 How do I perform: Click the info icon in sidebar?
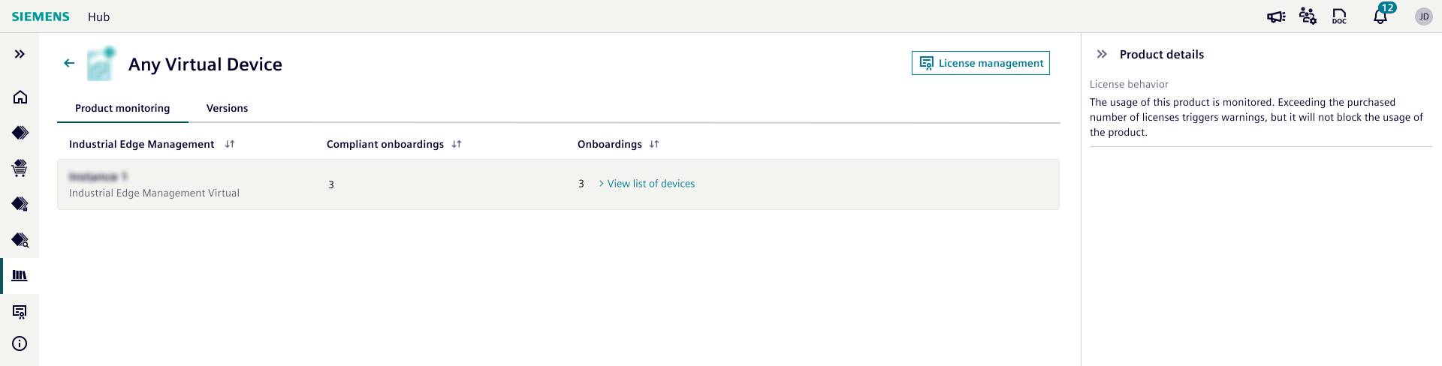[20, 343]
